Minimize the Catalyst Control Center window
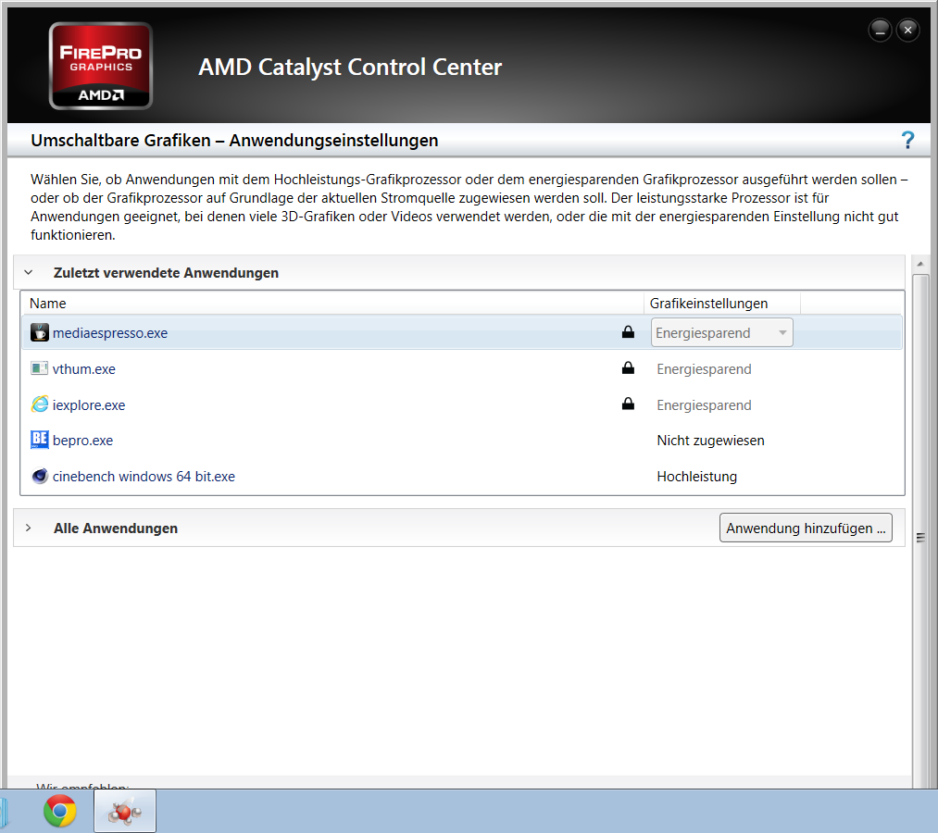Image resolution: width=938 pixels, height=833 pixels. coord(880,30)
